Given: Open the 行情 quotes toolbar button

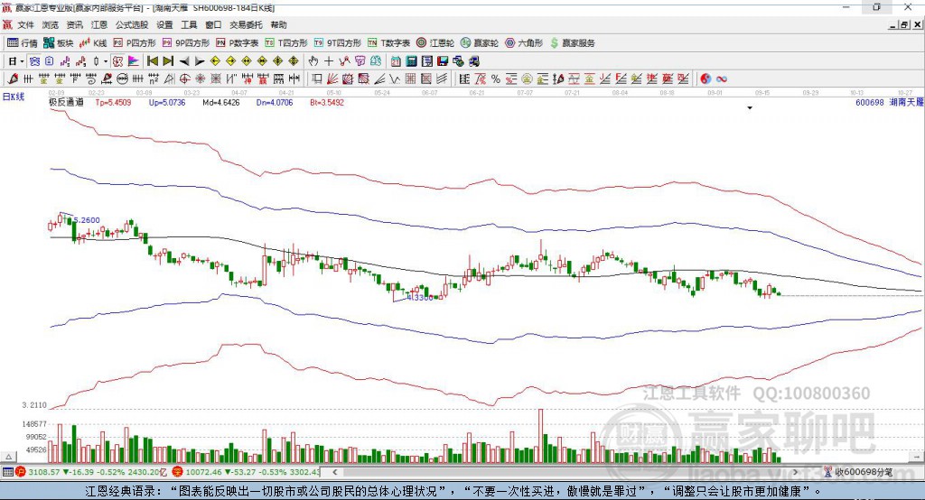Looking at the screenshot, I should (22, 43).
